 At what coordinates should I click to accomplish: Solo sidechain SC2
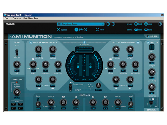pos(20,108)
